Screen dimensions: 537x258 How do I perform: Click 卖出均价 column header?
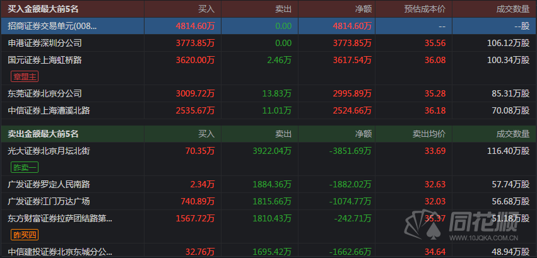429,134
